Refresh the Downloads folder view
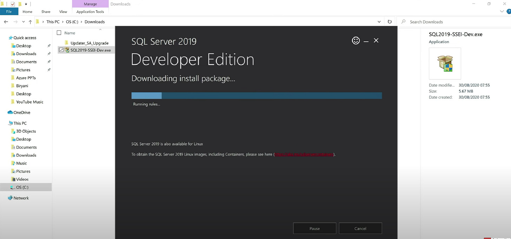The width and height of the screenshot is (511, 239). coord(389,22)
